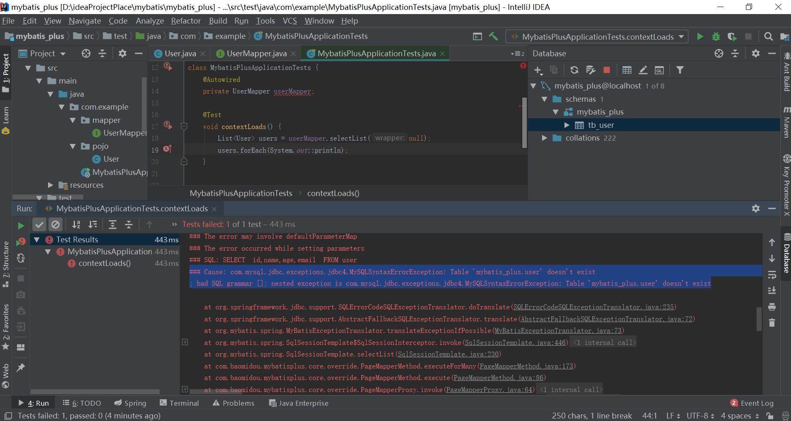The width and height of the screenshot is (791, 421).
Task: Close MybatisPlusApplicationTests.java editor tab
Action: point(443,54)
